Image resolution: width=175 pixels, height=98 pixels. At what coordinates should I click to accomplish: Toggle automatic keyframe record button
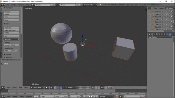pos(117,96)
